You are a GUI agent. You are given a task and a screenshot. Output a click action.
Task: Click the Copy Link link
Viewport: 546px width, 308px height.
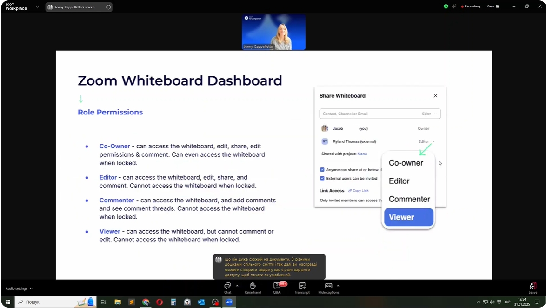[358, 191]
